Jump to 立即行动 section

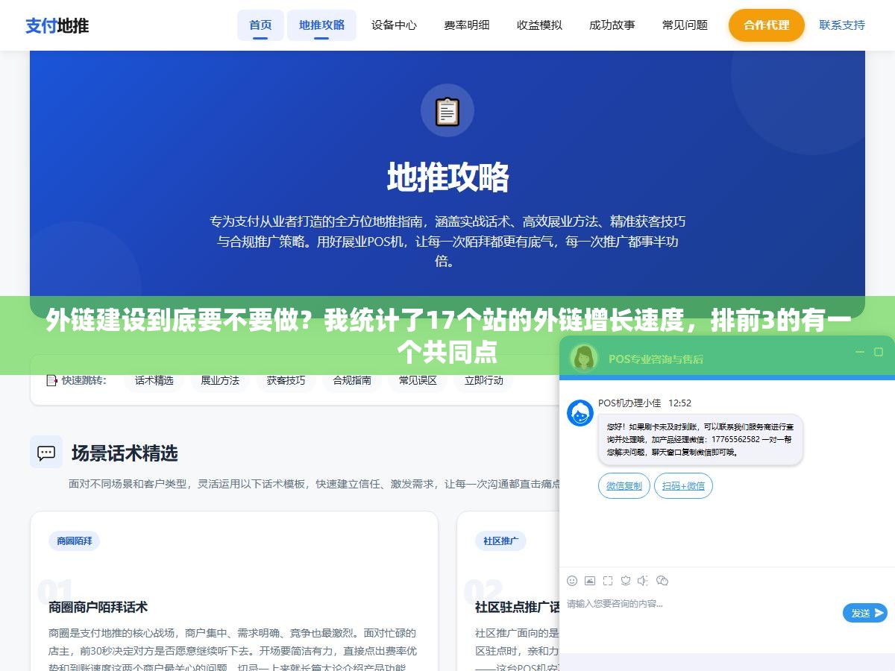[484, 380]
